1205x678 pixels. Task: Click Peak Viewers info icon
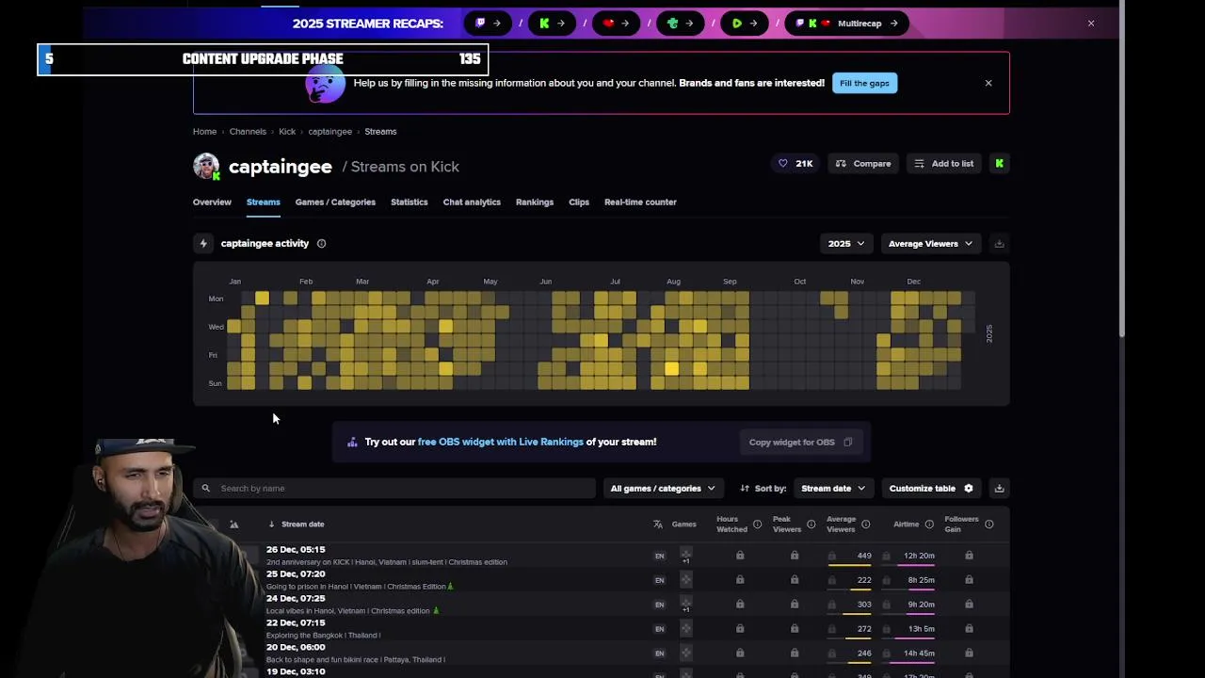click(x=811, y=525)
